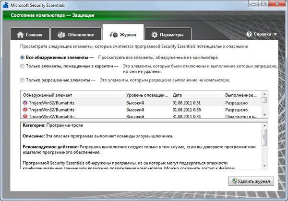The width and height of the screenshot is (288, 201).
Task: Maximize the Security Essentials window
Action: pos(264,4)
